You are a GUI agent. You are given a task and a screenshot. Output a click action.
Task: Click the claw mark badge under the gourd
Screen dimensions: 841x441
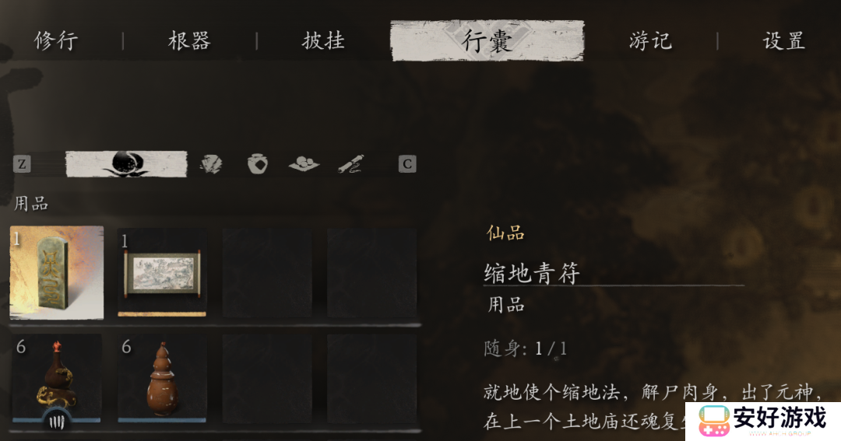[x=56, y=422]
